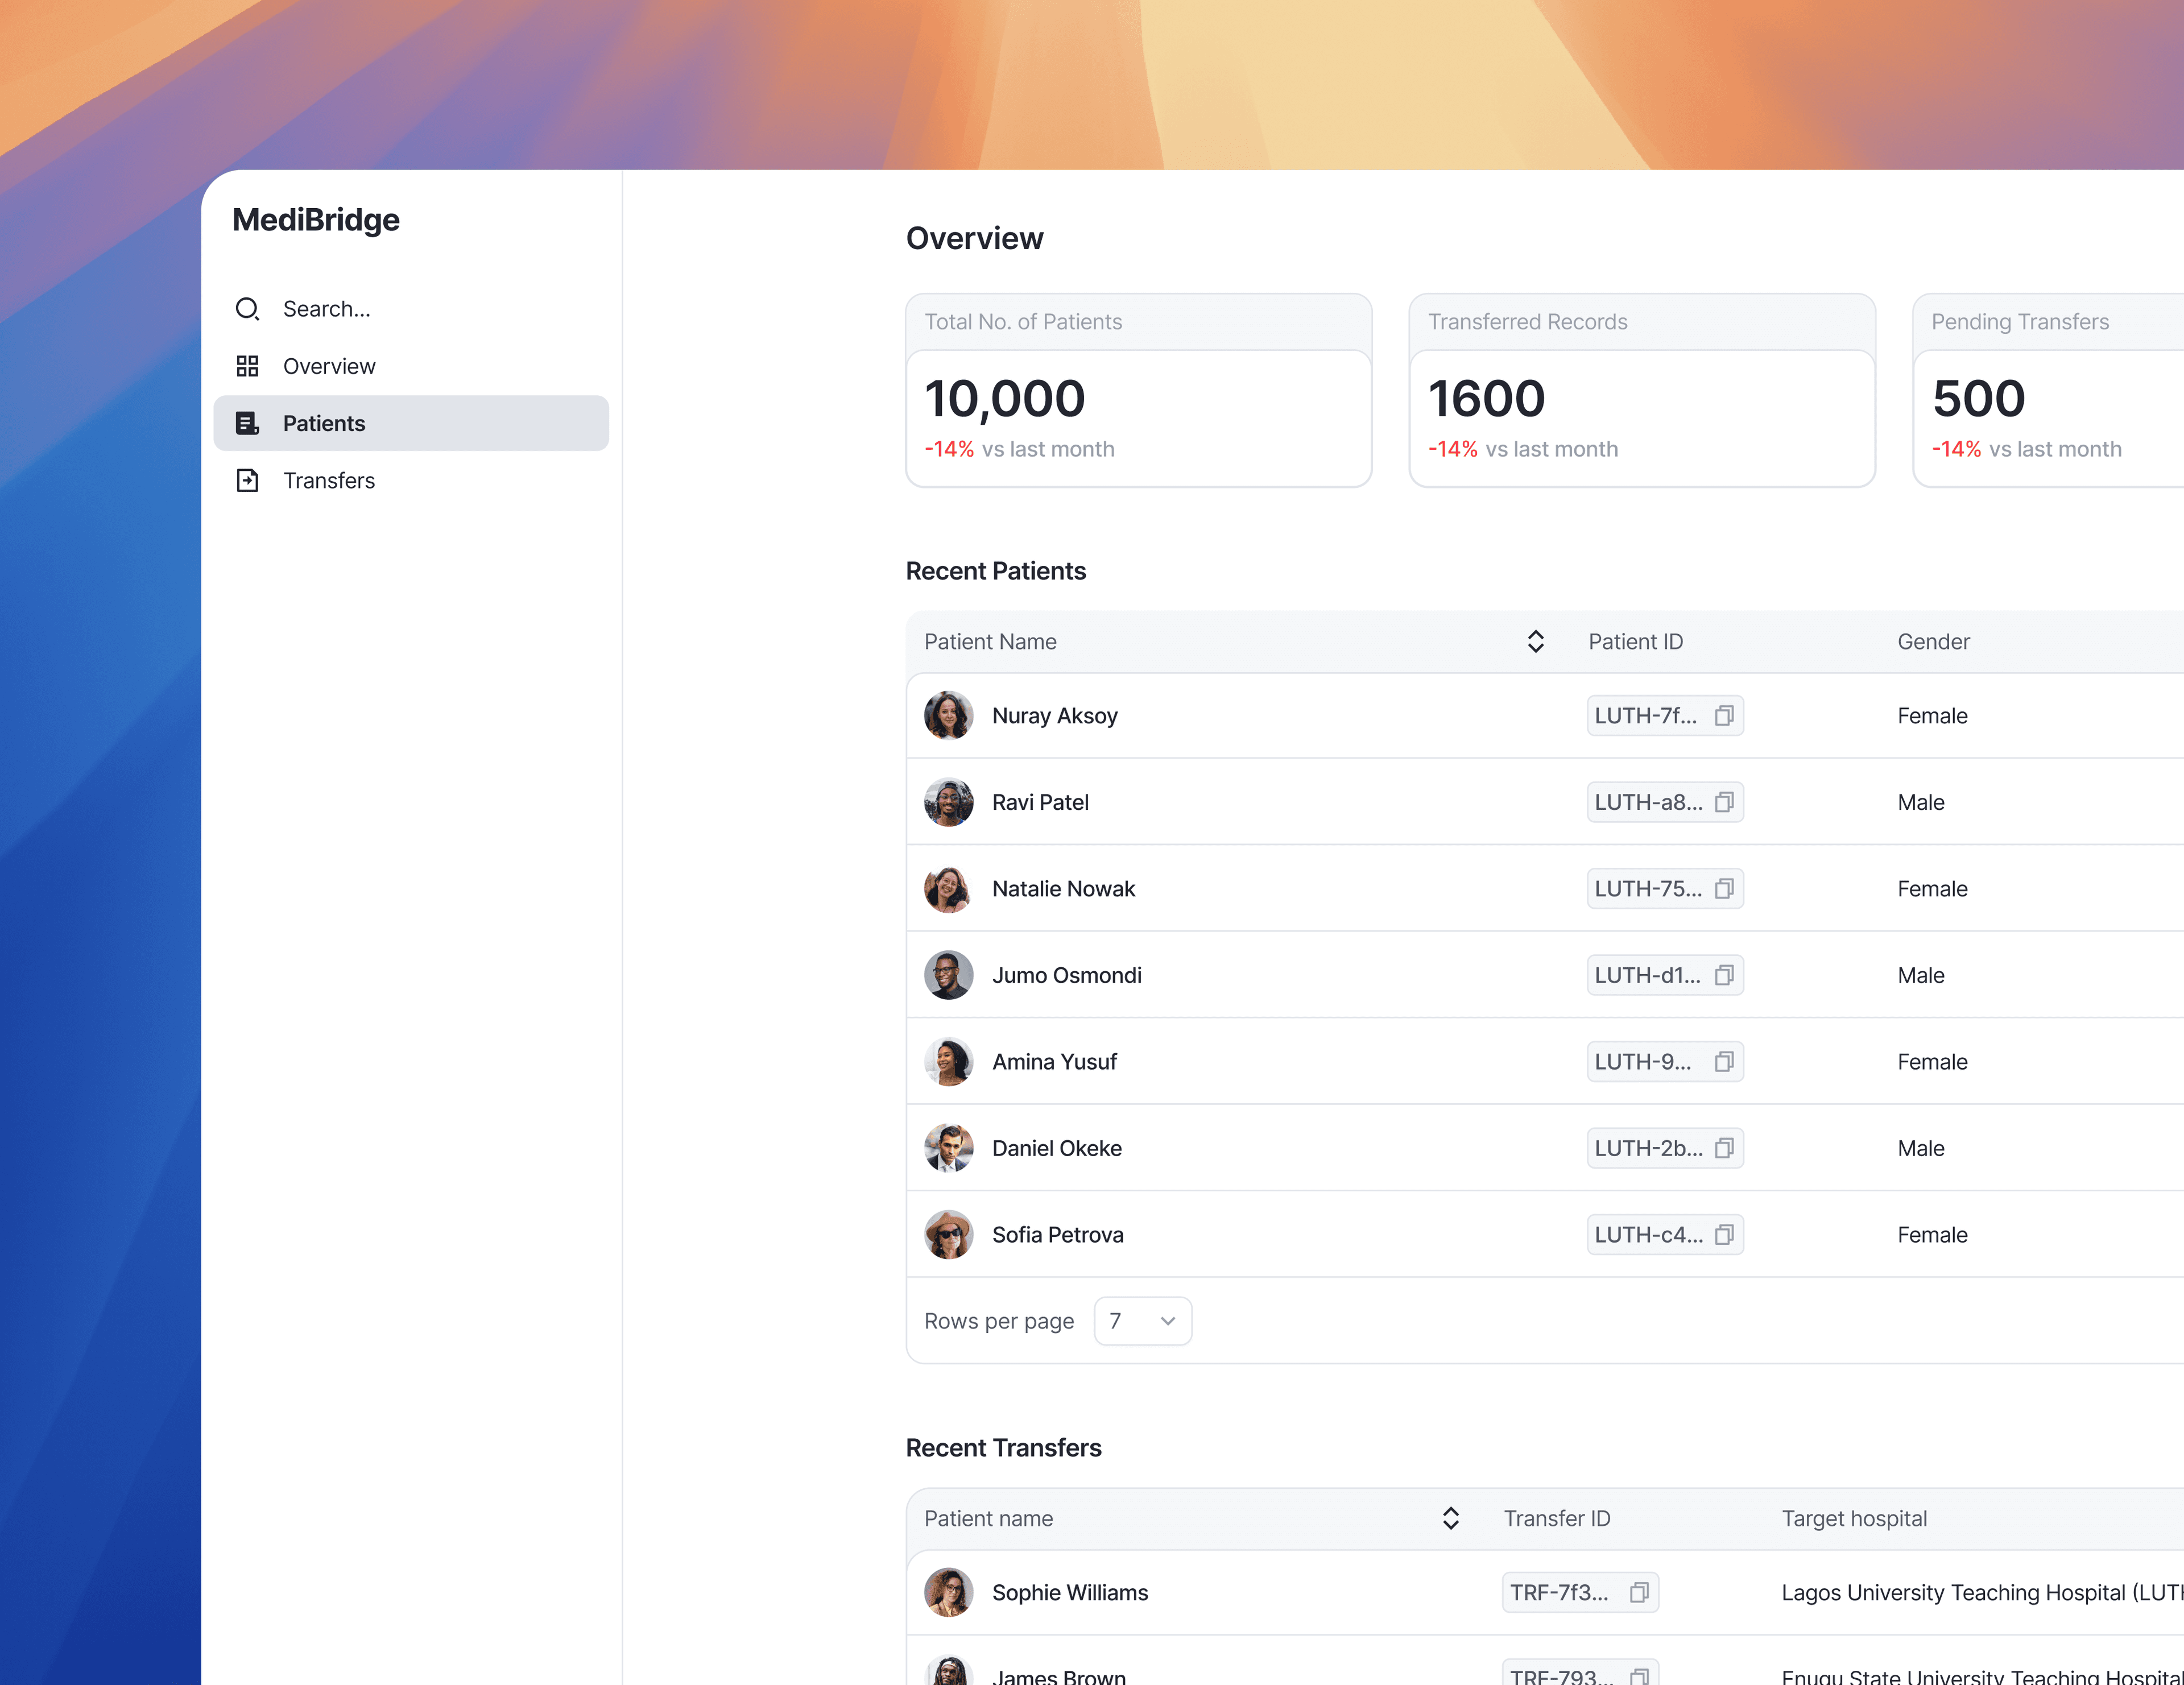Click the Total No. of Patients value 10,000
This screenshot has width=2184, height=1685.
coord(1005,399)
